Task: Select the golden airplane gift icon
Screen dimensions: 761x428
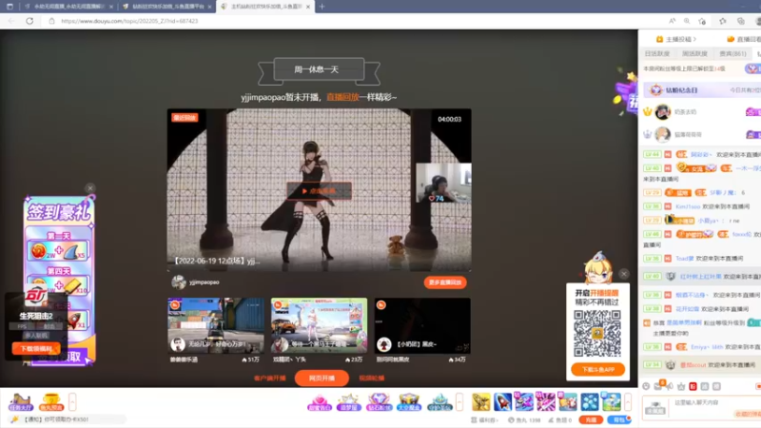Action: [481, 401]
